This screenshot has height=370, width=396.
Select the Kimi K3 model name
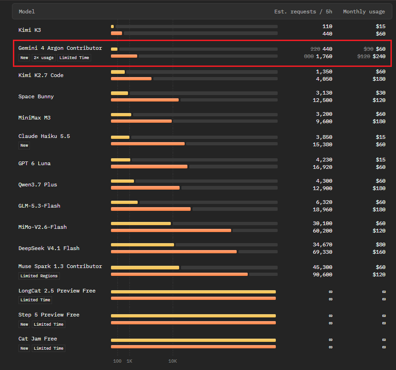[29, 30]
